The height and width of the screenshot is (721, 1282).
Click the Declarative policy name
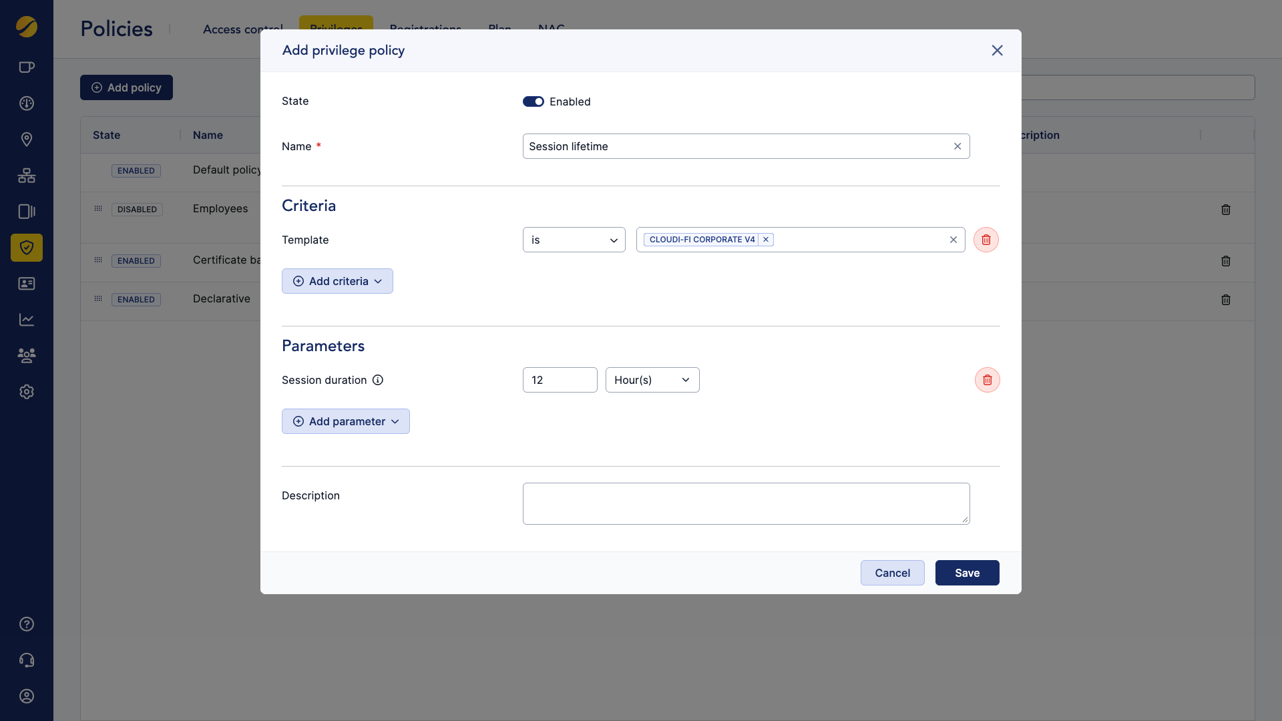(222, 299)
